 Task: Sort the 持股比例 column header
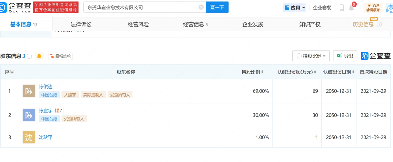[x=253, y=72]
